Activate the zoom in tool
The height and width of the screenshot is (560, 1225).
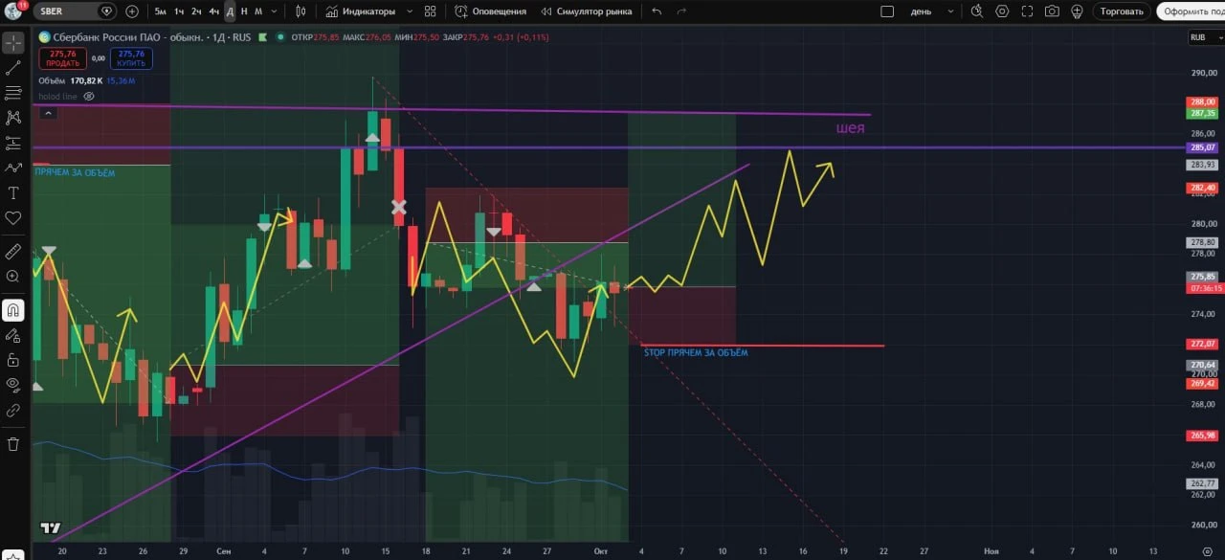point(13,277)
